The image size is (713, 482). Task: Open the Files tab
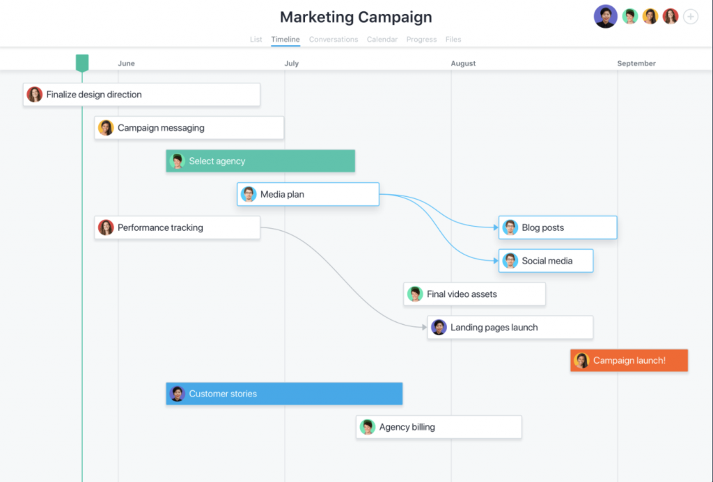point(453,40)
